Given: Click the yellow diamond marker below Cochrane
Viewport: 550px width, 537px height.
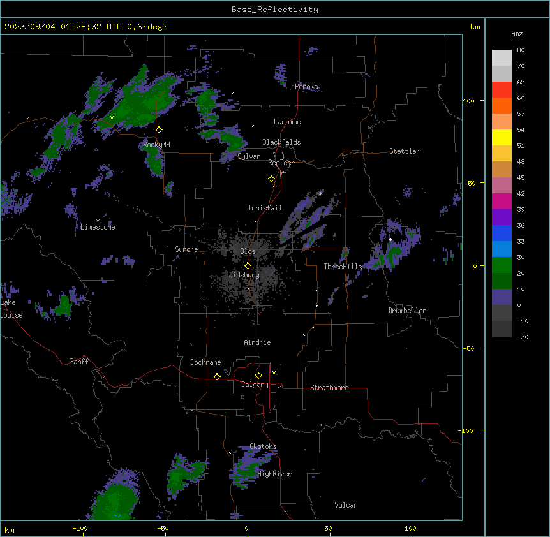Looking at the screenshot, I should pyautogui.click(x=217, y=376).
